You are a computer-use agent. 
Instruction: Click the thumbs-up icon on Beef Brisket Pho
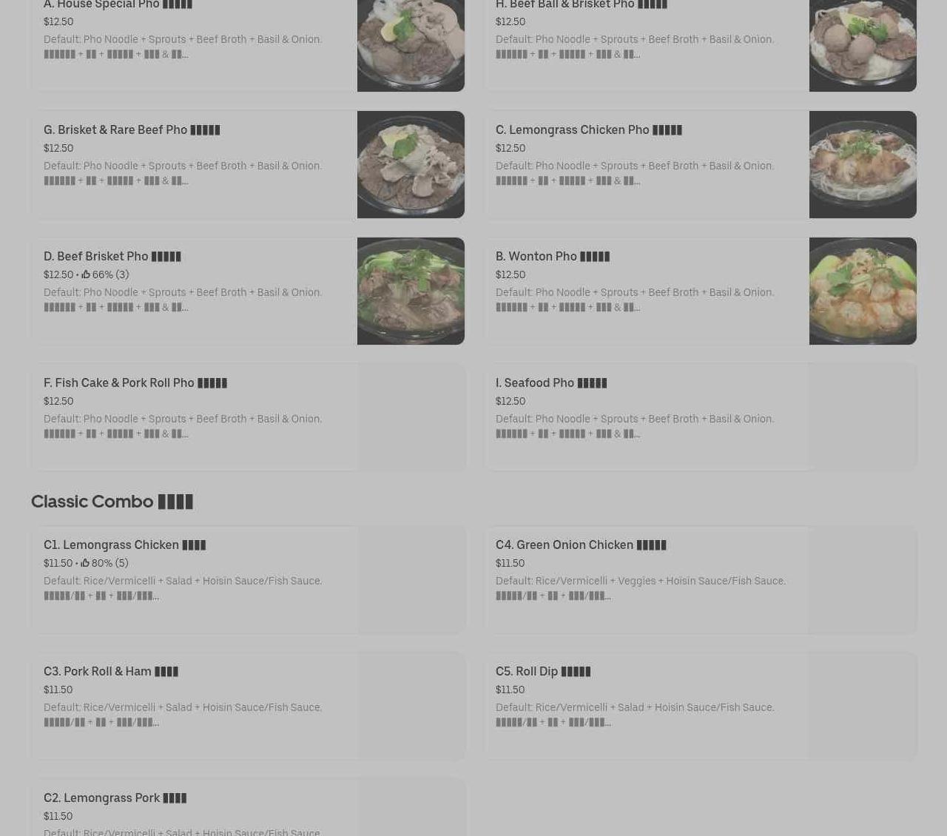[85, 274]
